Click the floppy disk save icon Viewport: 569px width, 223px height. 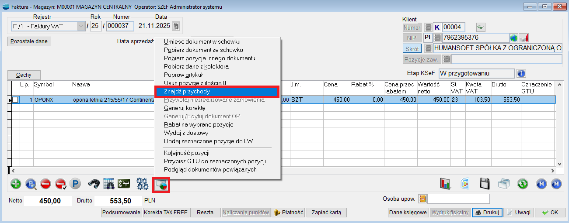485,184
